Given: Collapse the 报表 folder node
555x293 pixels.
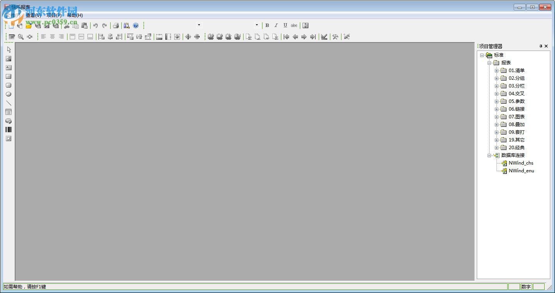Looking at the screenshot, I should click(489, 63).
